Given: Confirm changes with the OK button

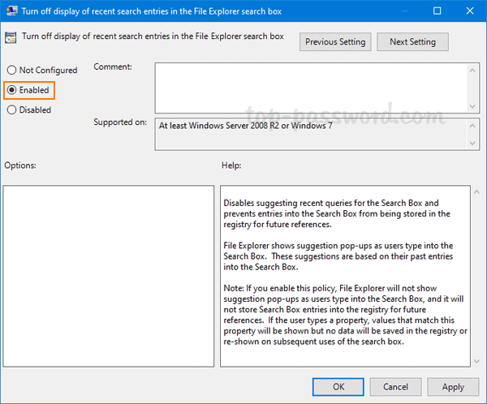Looking at the screenshot, I should point(338,387).
